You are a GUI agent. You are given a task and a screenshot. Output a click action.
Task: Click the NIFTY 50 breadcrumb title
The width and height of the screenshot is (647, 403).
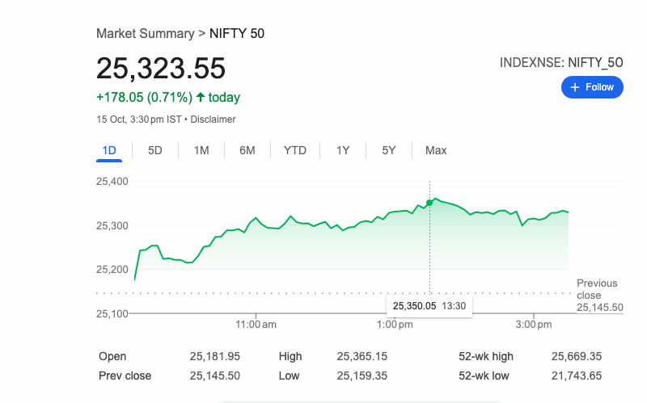[x=237, y=33]
